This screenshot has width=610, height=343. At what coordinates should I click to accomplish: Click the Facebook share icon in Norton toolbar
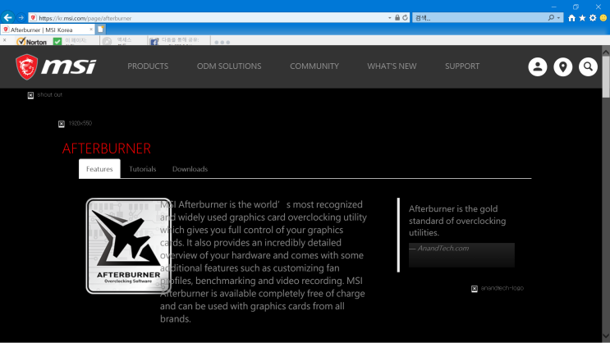point(154,42)
